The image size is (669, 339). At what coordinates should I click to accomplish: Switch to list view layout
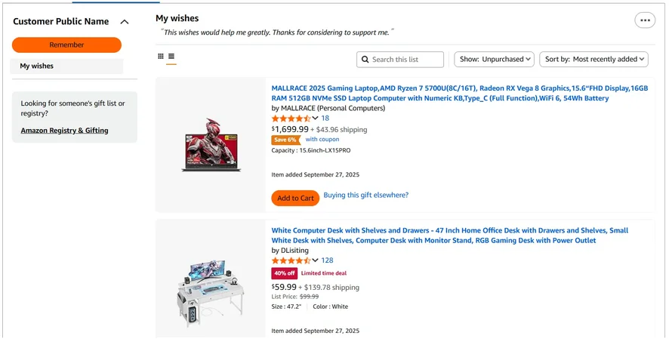pyautogui.click(x=171, y=56)
